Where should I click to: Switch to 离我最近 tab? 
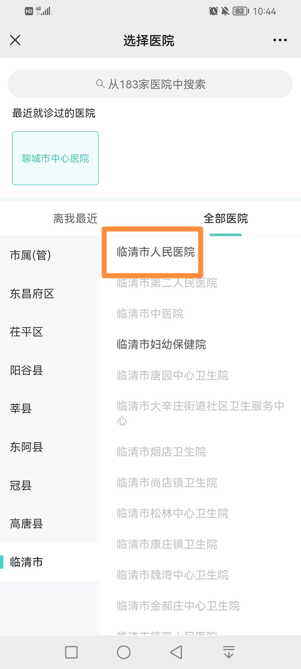coord(75,219)
